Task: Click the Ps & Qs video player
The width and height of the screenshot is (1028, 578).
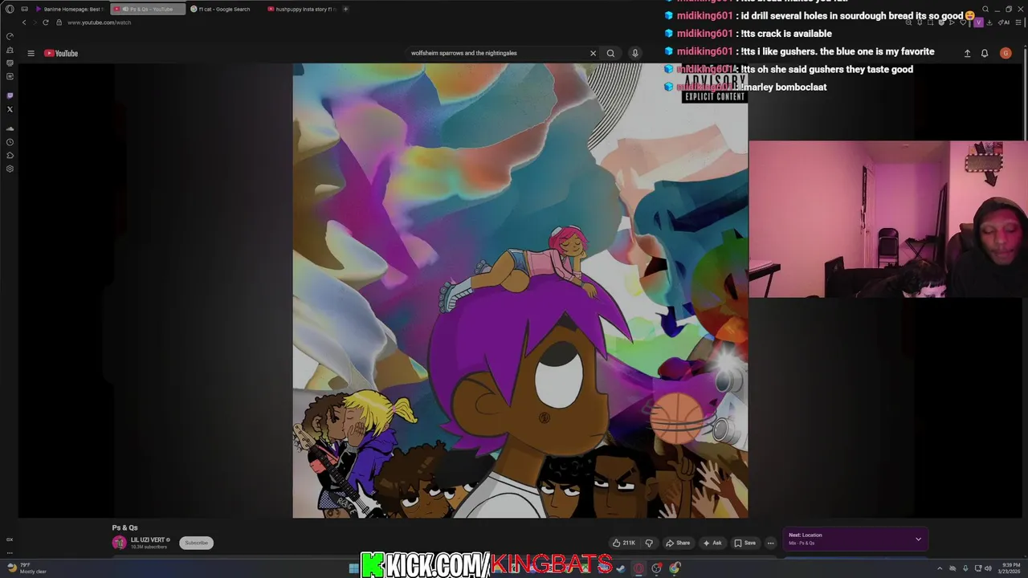Action: pyautogui.click(x=520, y=291)
